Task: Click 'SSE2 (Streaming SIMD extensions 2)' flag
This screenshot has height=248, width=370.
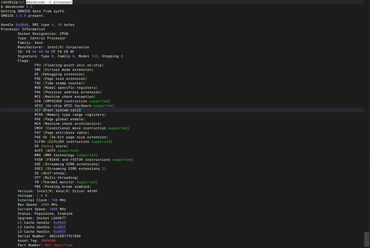Action: pyautogui.click(x=70, y=169)
